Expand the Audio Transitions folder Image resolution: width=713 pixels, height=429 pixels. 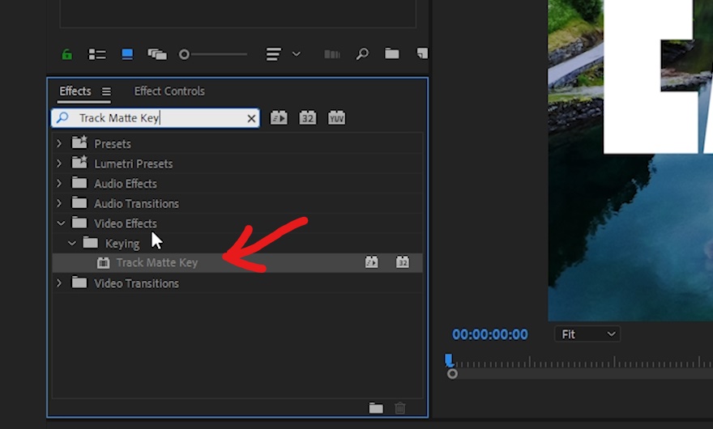(x=59, y=203)
